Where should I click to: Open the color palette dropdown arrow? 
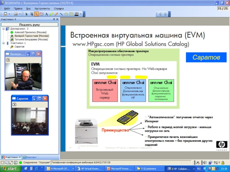[81, 14]
